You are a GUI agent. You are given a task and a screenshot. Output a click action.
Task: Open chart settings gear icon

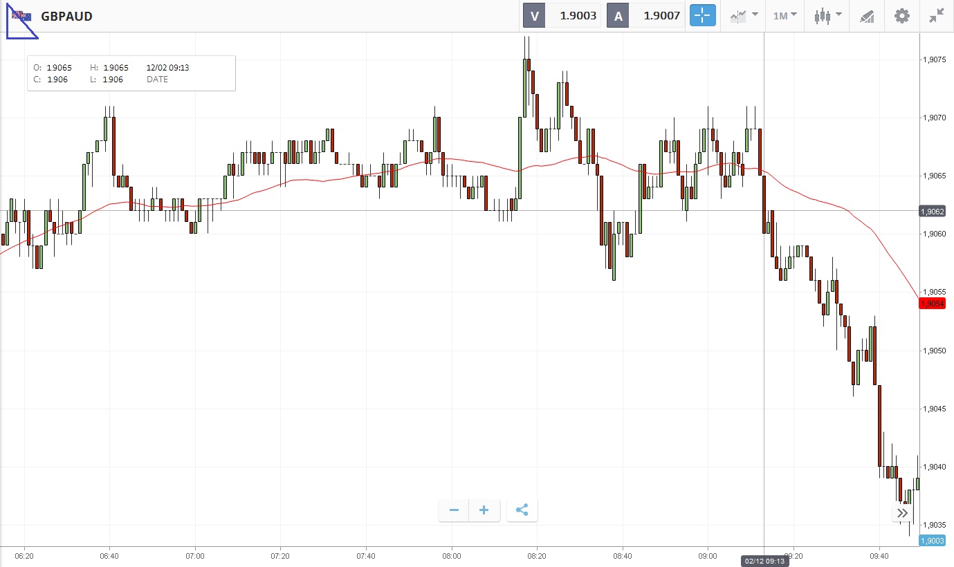click(x=902, y=15)
